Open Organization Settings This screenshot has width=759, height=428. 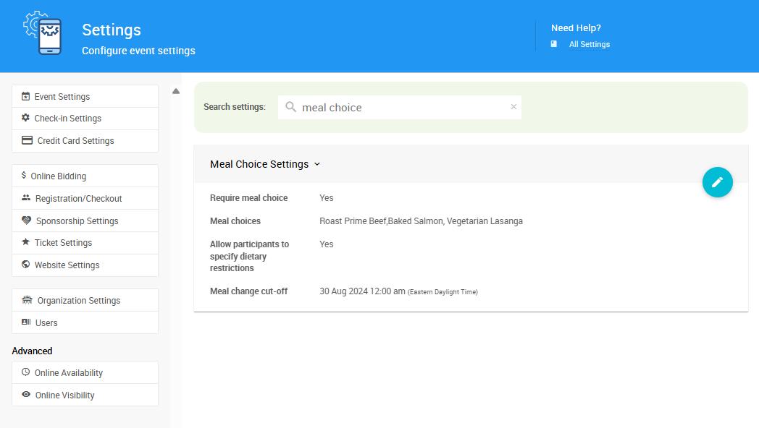click(x=78, y=301)
